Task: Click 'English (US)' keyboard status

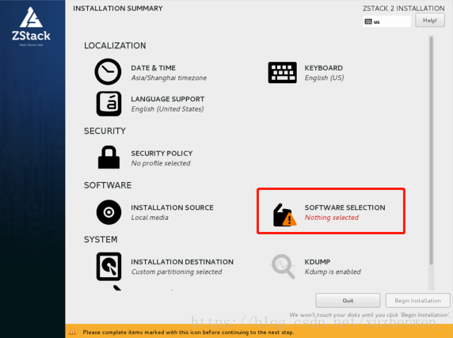Action: pyautogui.click(x=324, y=78)
